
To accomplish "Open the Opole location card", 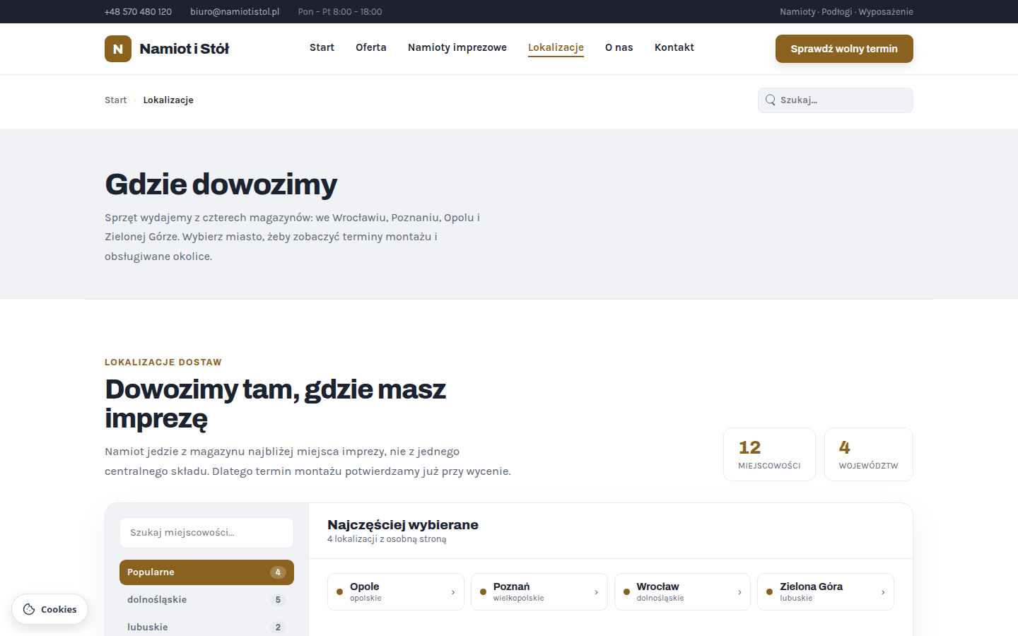I will coord(396,592).
